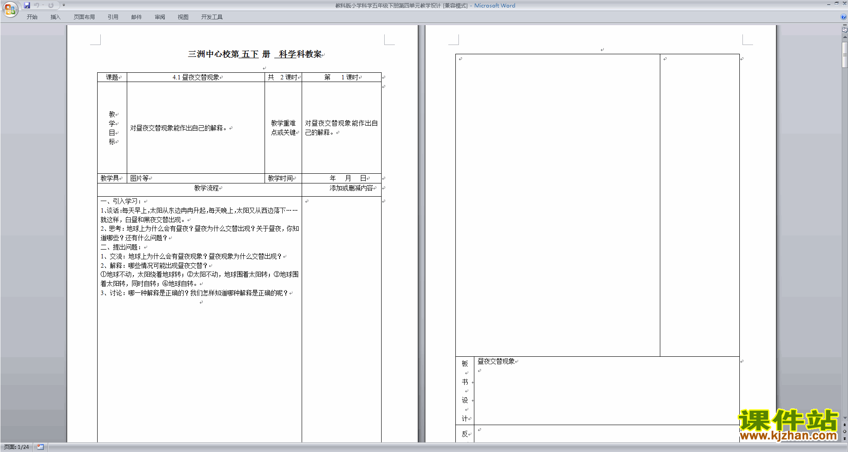Open the Undo history dropdown arrow
This screenshot has height=452, width=848.
43,5
